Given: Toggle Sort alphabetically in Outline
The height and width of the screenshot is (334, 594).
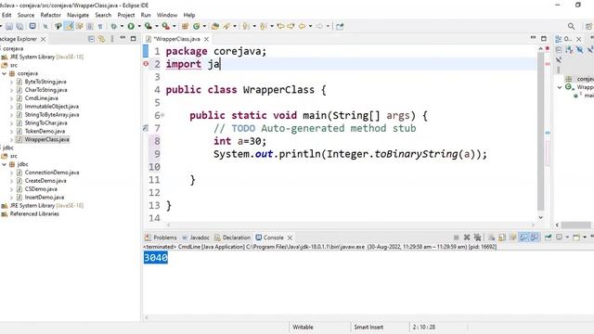Looking at the screenshot, I should point(569,49).
